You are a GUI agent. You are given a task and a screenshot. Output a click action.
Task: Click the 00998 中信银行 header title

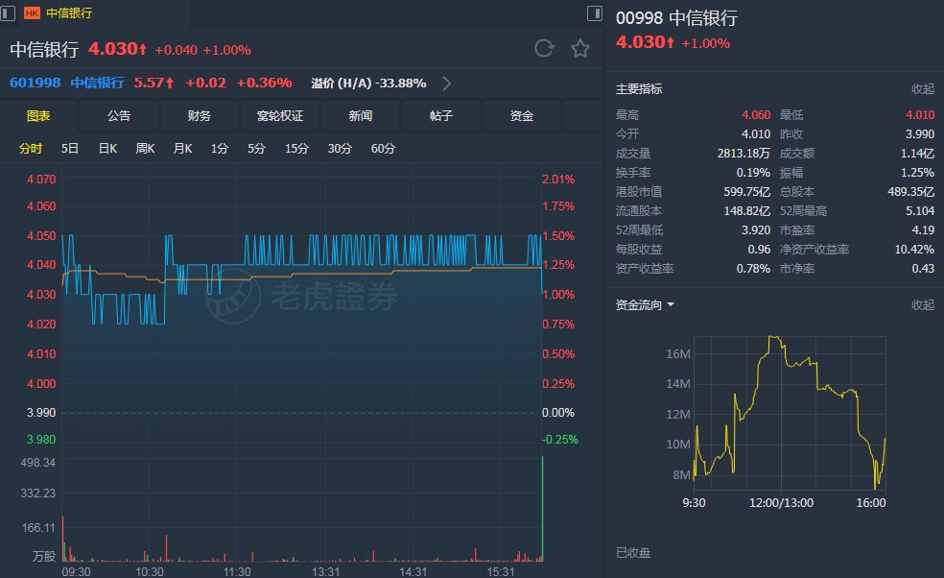point(676,17)
